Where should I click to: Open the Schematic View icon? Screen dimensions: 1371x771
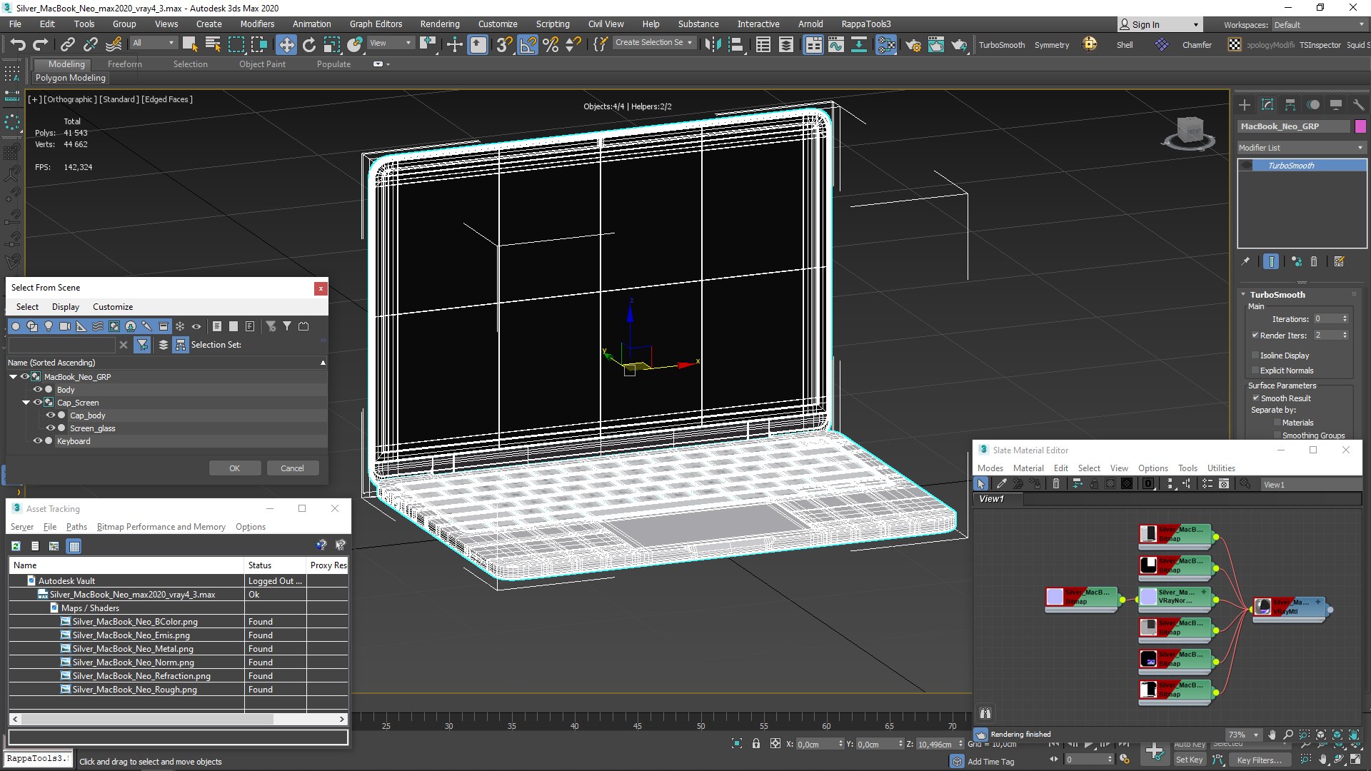(859, 44)
